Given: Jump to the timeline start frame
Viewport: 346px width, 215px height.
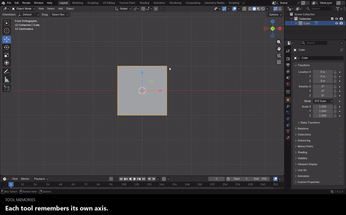Looking at the screenshot, I should pyautogui.click(x=121, y=179).
